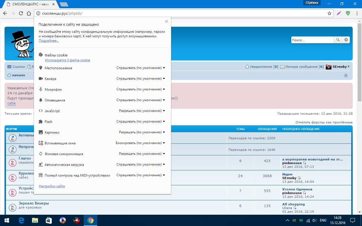The height and width of the screenshot is (226, 362).
Task: Open the SErenky user menu
Action: pos(338,67)
